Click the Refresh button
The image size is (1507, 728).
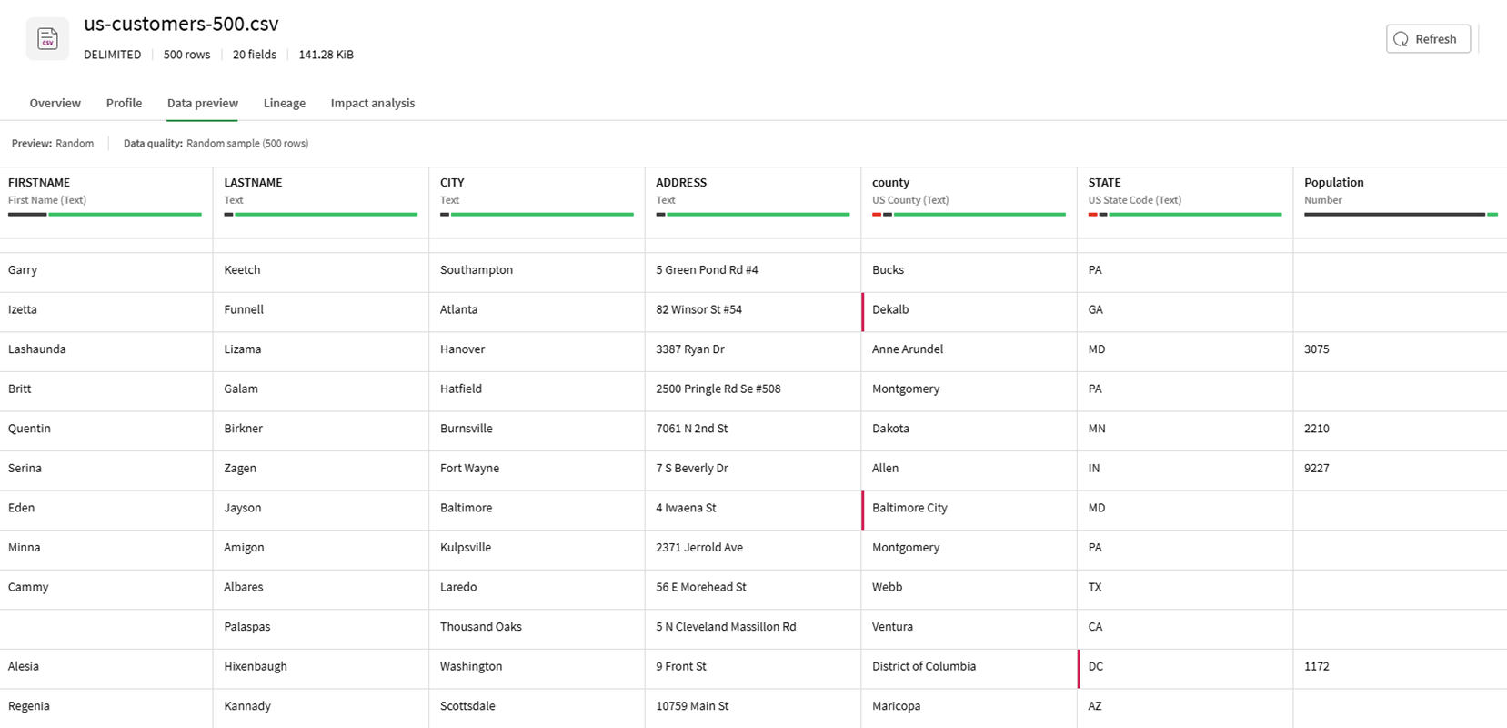1427,39
